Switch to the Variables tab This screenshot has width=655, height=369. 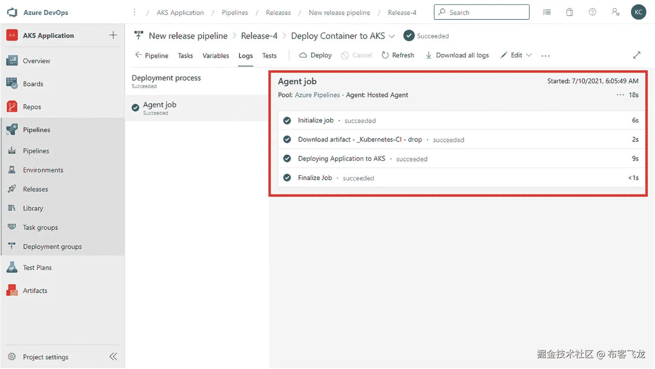point(216,55)
